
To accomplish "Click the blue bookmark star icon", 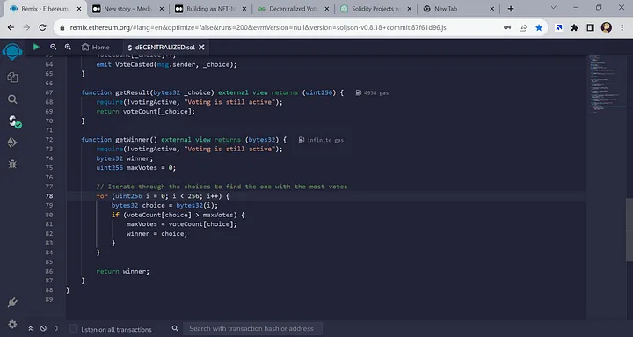I will tap(539, 27).
